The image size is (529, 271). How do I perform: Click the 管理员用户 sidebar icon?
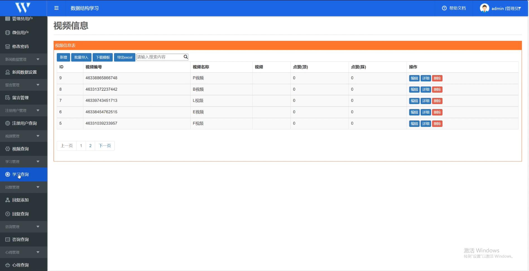click(x=8, y=19)
